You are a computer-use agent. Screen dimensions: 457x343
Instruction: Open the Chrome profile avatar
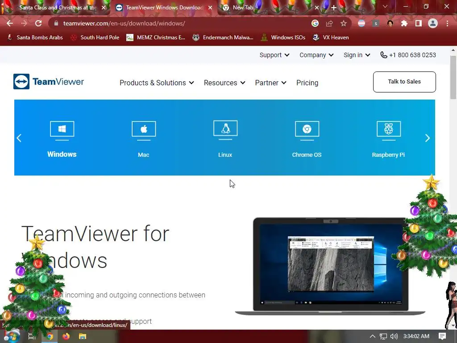tap(433, 23)
